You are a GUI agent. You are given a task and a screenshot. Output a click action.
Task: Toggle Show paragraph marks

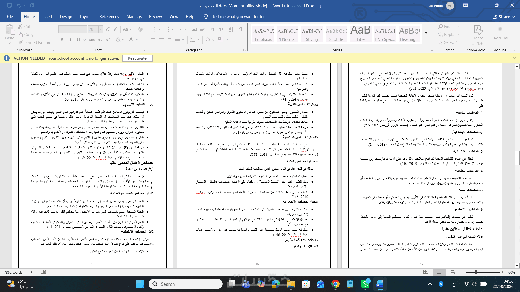point(241,29)
